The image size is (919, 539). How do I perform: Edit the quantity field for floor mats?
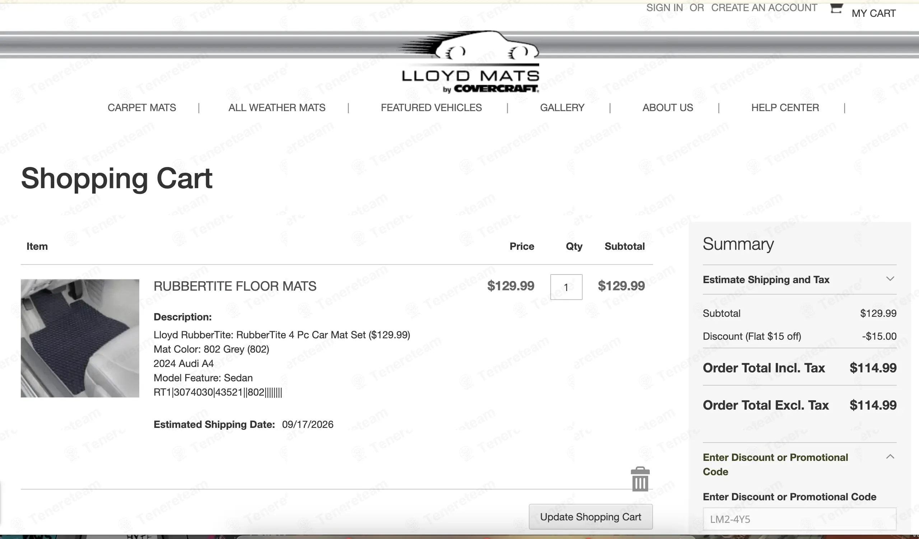point(566,287)
